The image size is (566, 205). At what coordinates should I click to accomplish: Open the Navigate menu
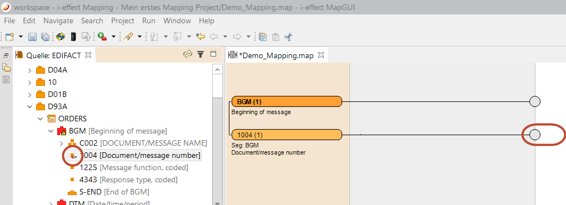(x=58, y=21)
